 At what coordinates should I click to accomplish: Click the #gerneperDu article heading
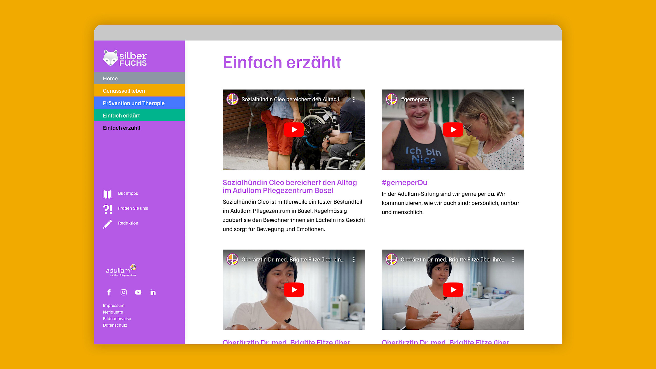tap(404, 183)
